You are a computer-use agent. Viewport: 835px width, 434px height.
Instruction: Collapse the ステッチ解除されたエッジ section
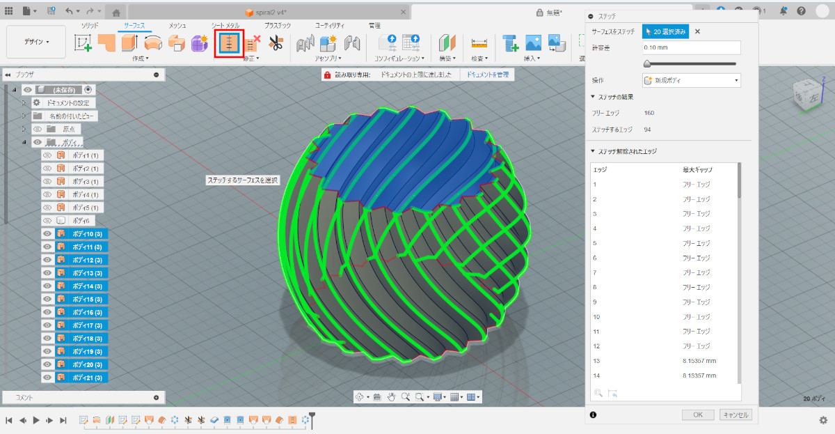(x=593, y=151)
